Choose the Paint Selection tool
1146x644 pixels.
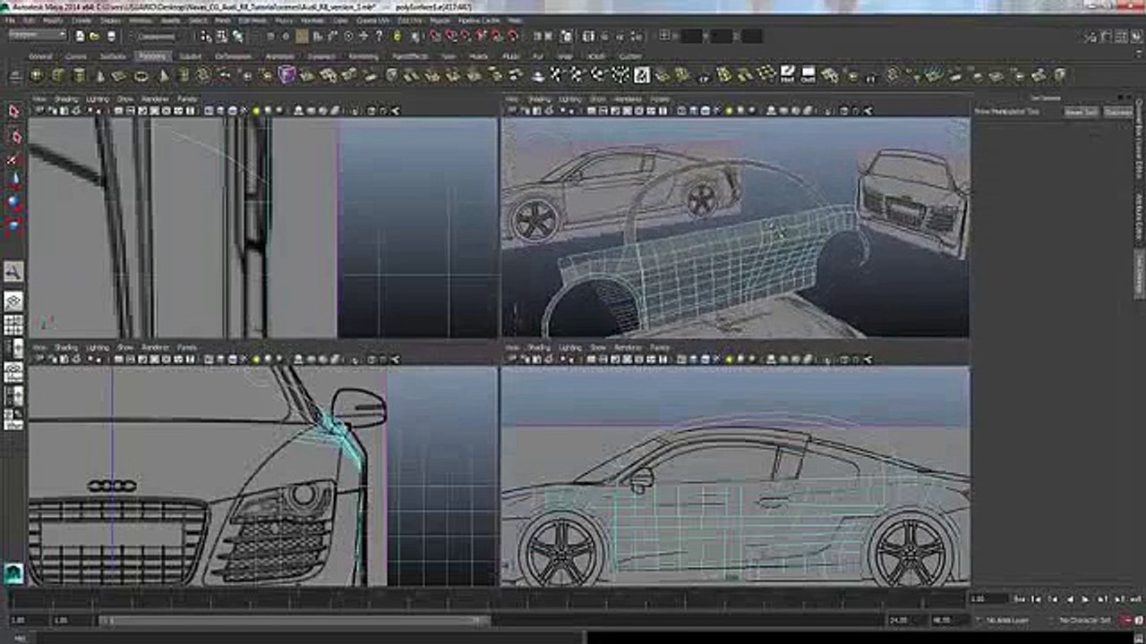pos(13,159)
